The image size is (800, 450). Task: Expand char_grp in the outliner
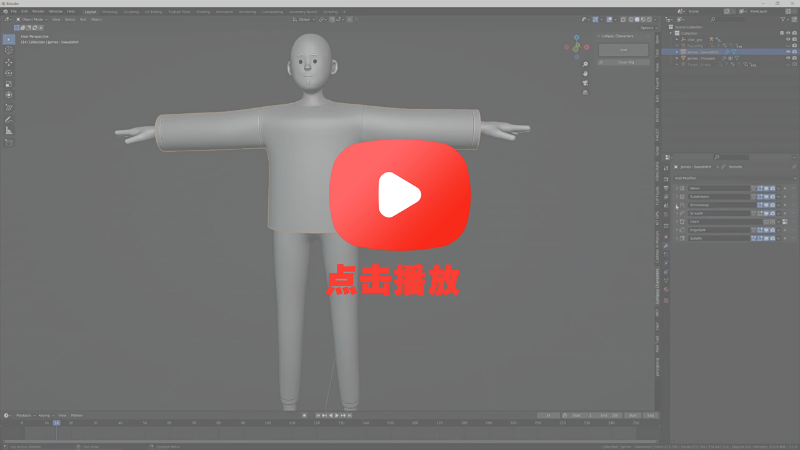[676, 39]
